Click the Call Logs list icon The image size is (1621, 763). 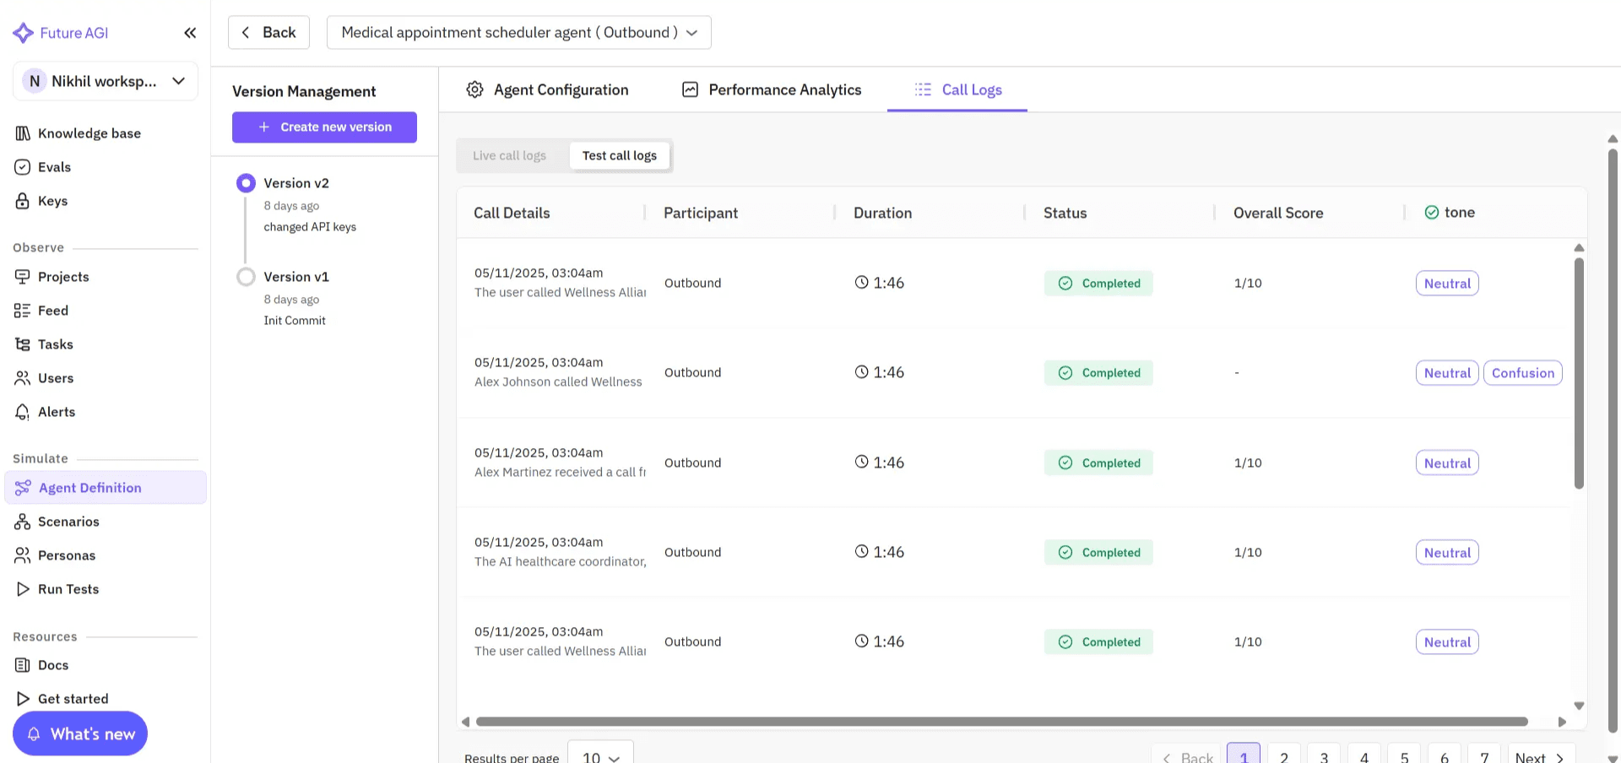click(x=923, y=89)
